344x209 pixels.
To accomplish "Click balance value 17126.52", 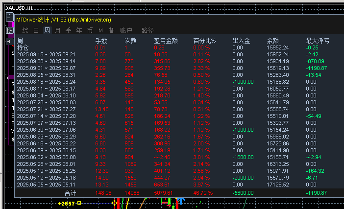I will (x=278, y=185).
